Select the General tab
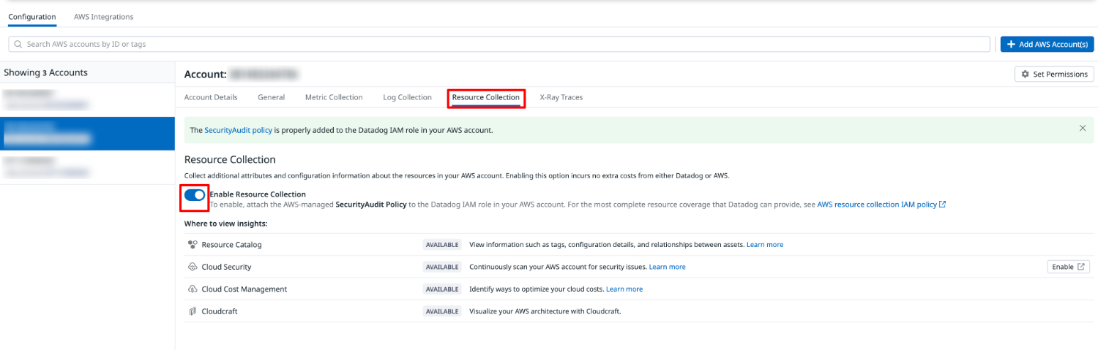Screen dimensions: 1098x350 (272, 97)
